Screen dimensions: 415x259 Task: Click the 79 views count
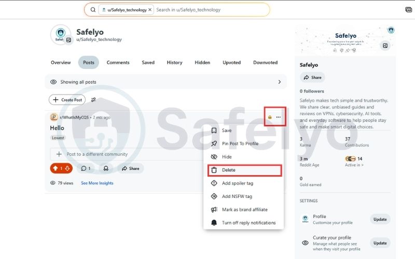(x=62, y=183)
